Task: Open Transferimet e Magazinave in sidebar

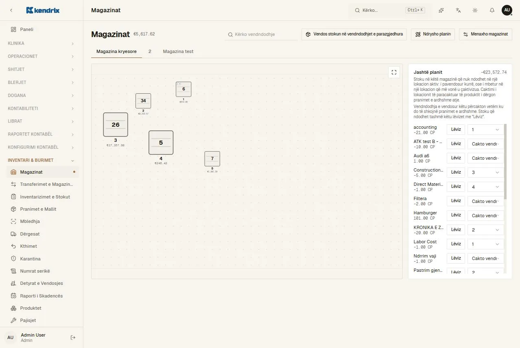Action: pyautogui.click(x=42, y=184)
